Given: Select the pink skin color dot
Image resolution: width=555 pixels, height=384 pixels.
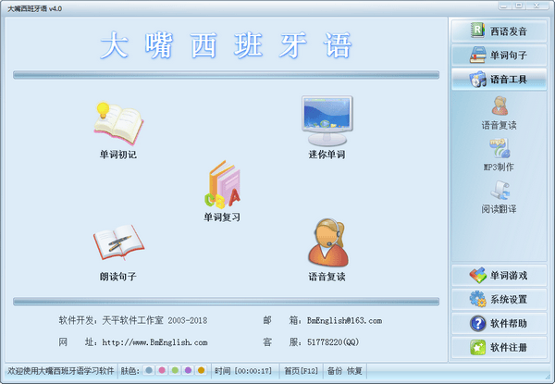Looking at the screenshot, I should click(163, 370).
